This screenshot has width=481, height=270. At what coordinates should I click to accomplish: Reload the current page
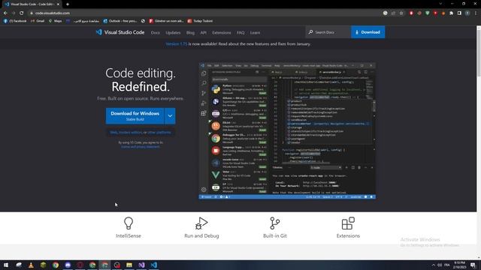point(22,13)
